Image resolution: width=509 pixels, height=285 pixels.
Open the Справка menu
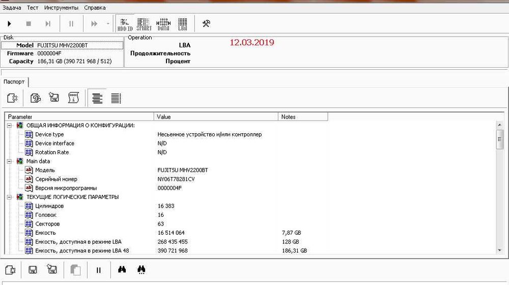pos(95,8)
